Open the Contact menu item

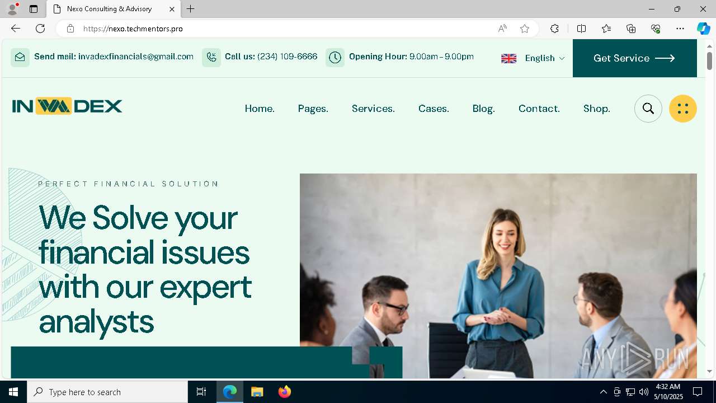(x=539, y=109)
